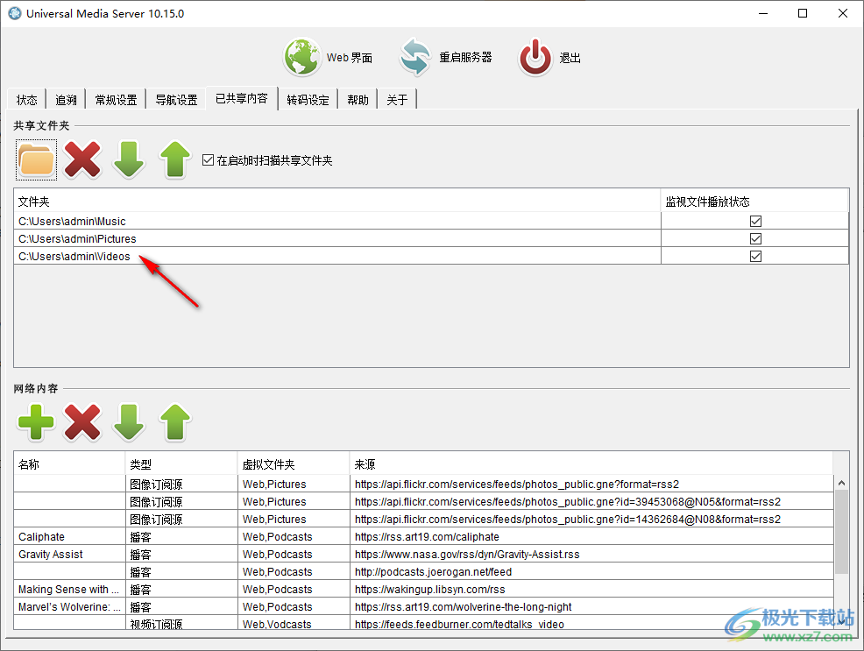The height and width of the screenshot is (651, 864).
Task: Click the 类型 column header
Action: coord(181,464)
